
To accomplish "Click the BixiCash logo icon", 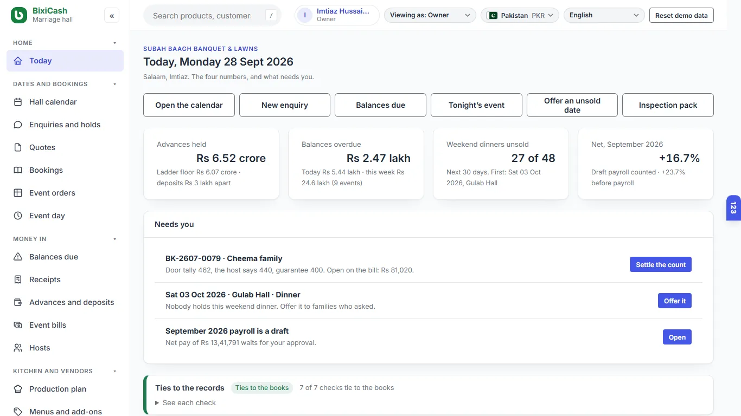I will pos(19,15).
